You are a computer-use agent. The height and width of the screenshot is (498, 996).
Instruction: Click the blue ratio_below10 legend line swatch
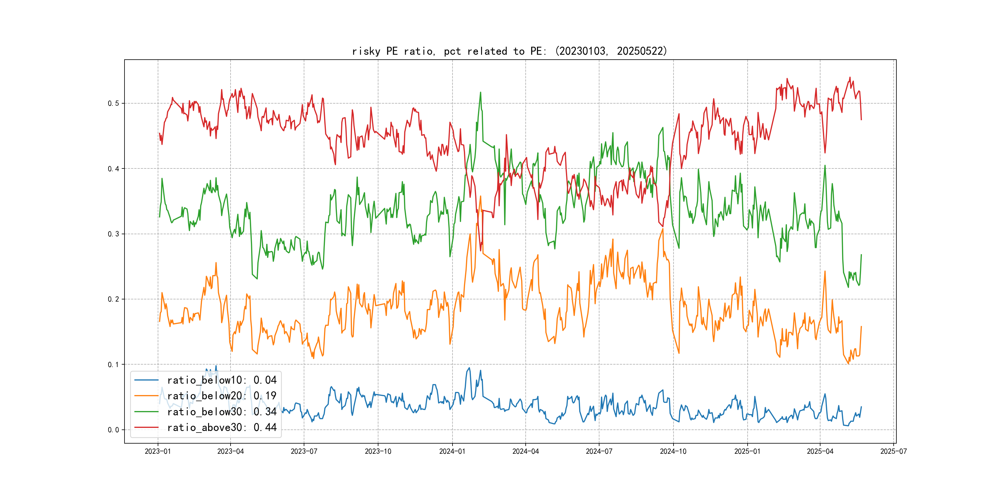146,380
